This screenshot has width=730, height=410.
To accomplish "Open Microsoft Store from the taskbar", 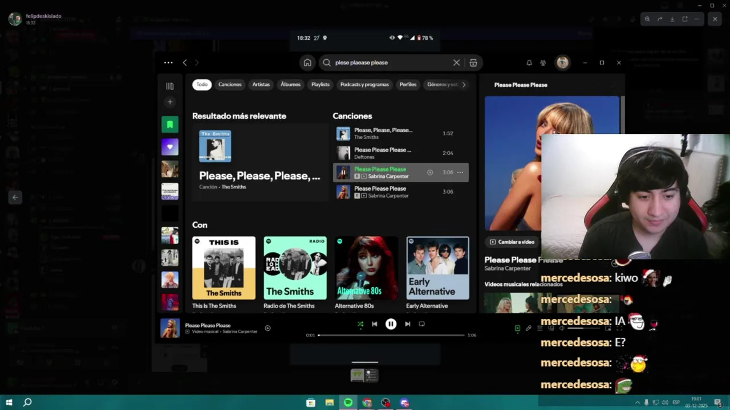I will point(311,403).
